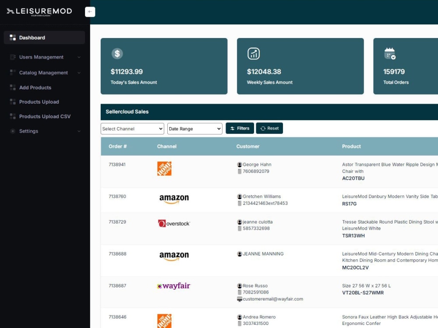Image resolution: width=438 pixels, height=328 pixels.
Task: Click customer name Rose Russo
Action: pos(255,286)
